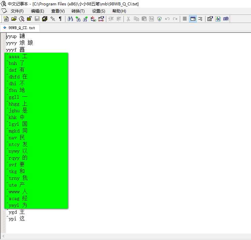This screenshot has width=251, height=240.
Task: Click the line '^dhfd 在'
Action: click(17, 77)
